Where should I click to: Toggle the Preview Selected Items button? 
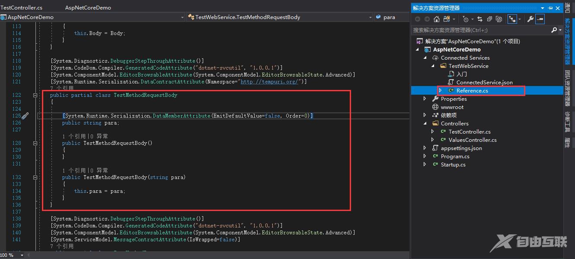[x=540, y=19]
